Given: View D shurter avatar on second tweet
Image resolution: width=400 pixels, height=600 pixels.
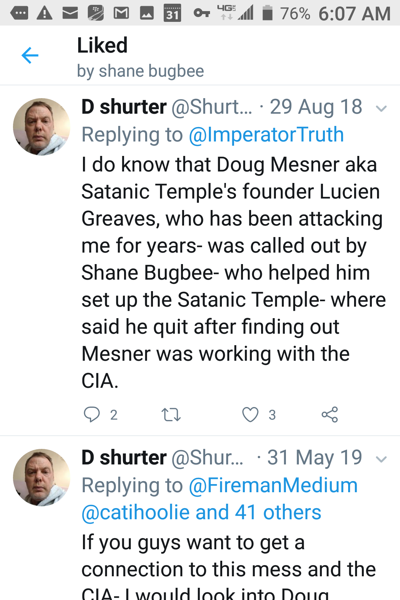Looking at the screenshot, I should point(41,477).
